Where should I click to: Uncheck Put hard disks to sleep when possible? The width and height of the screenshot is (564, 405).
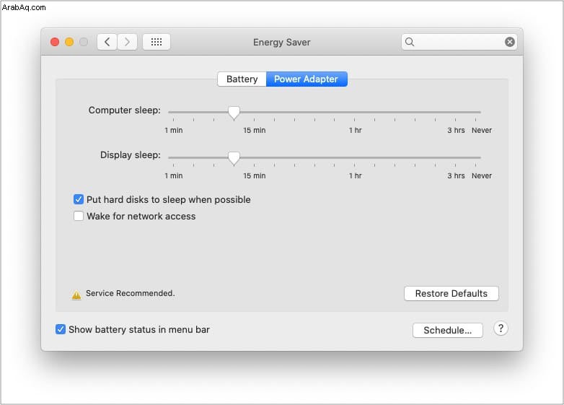pyautogui.click(x=79, y=199)
